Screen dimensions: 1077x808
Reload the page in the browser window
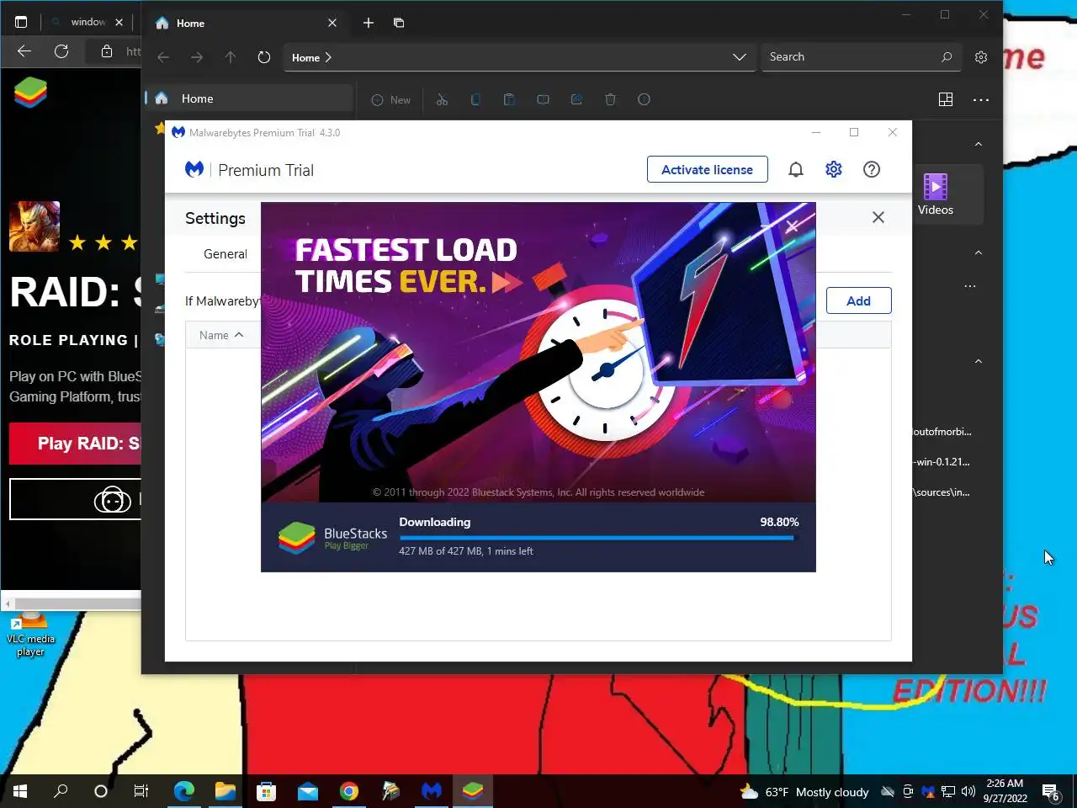[x=61, y=51]
